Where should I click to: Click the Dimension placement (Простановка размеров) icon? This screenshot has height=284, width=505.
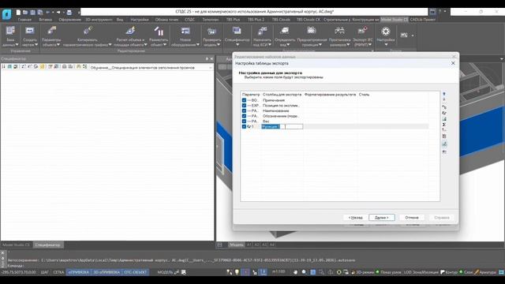coord(339,31)
